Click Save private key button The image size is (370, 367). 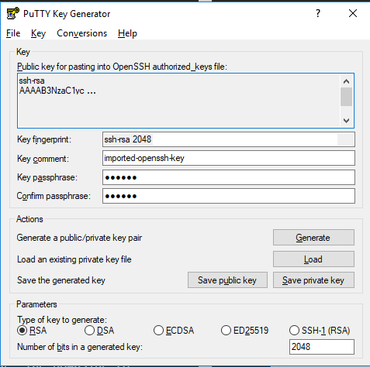coord(313,280)
